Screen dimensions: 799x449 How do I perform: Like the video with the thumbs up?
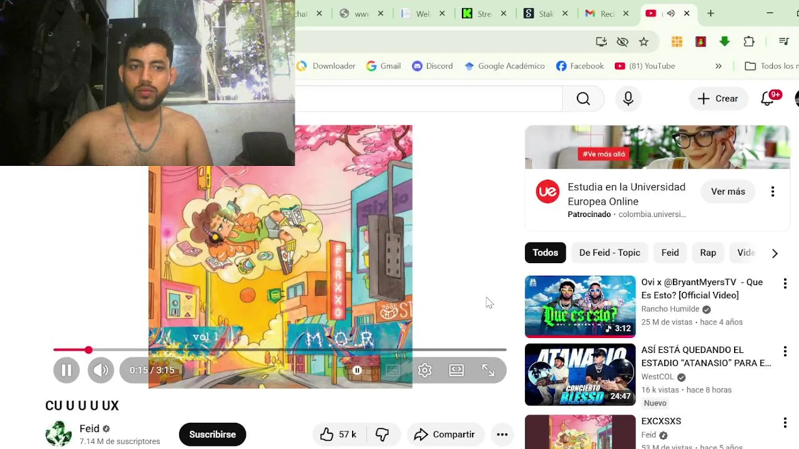click(x=338, y=435)
